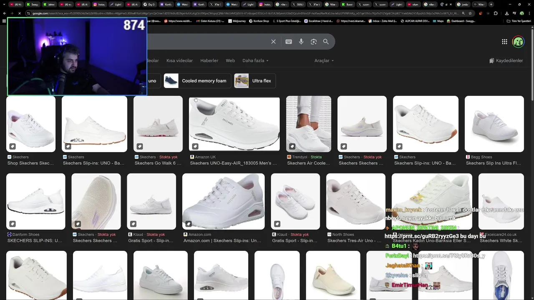Click the browser forward arrow
This screenshot has height=300, width=534.
pos(12,13)
